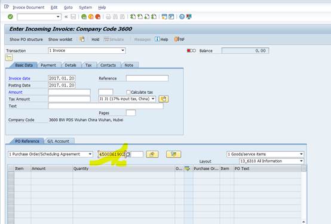Image resolution: width=331 pixels, height=224 pixels.
Task: Click the Reference input field
Action: [x=147, y=78]
